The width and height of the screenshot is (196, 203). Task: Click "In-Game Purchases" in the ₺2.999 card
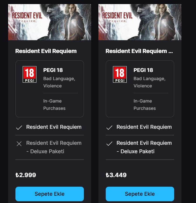click(54, 105)
